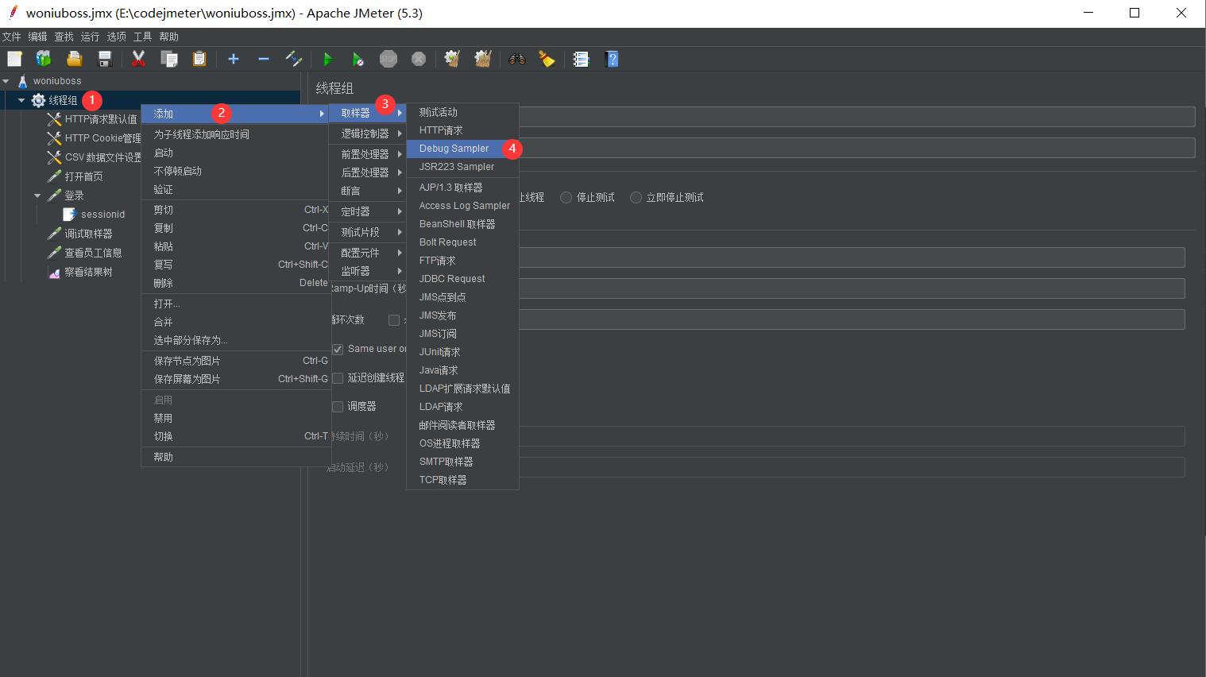This screenshot has width=1206, height=677.
Task: Toggle the 调度器 checkbox
Action: click(338, 407)
